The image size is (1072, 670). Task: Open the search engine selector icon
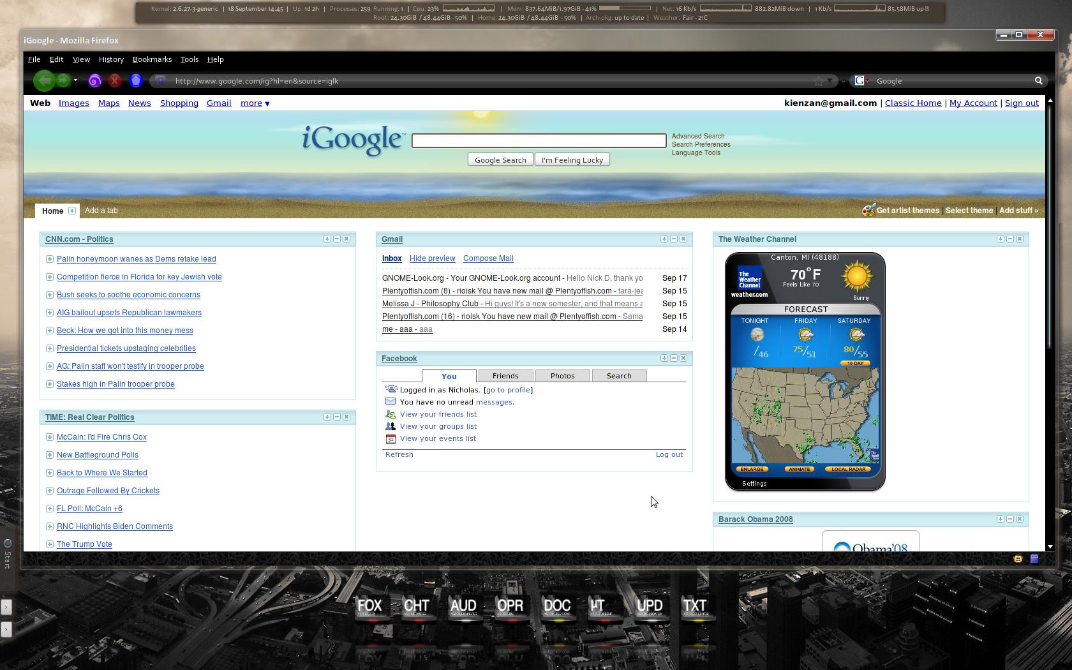pyautogui.click(x=860, y=80)
